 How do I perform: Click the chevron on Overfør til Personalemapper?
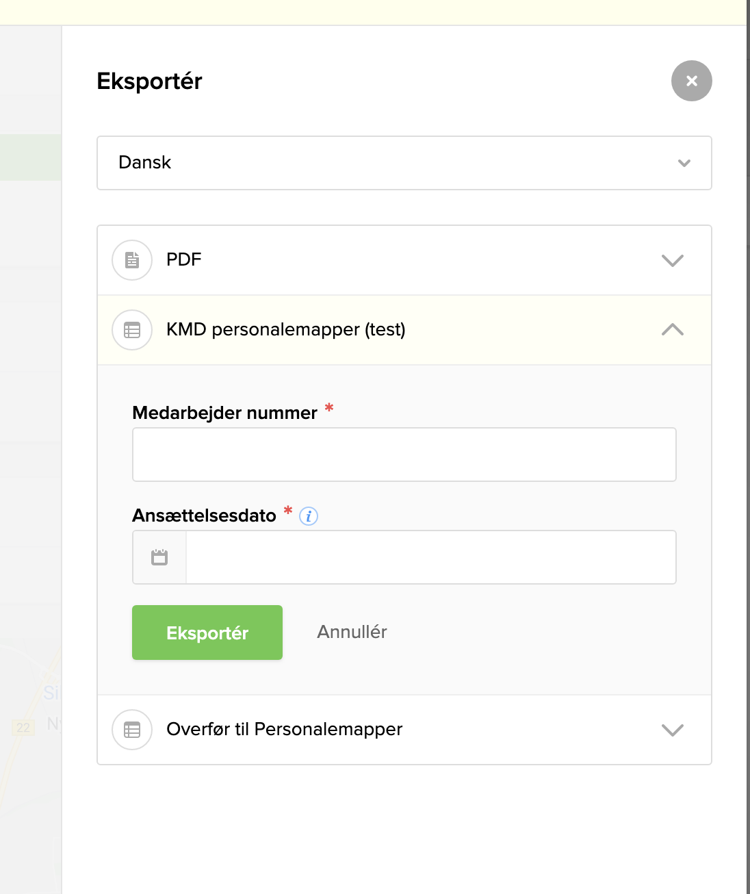(x=673, y=730)
